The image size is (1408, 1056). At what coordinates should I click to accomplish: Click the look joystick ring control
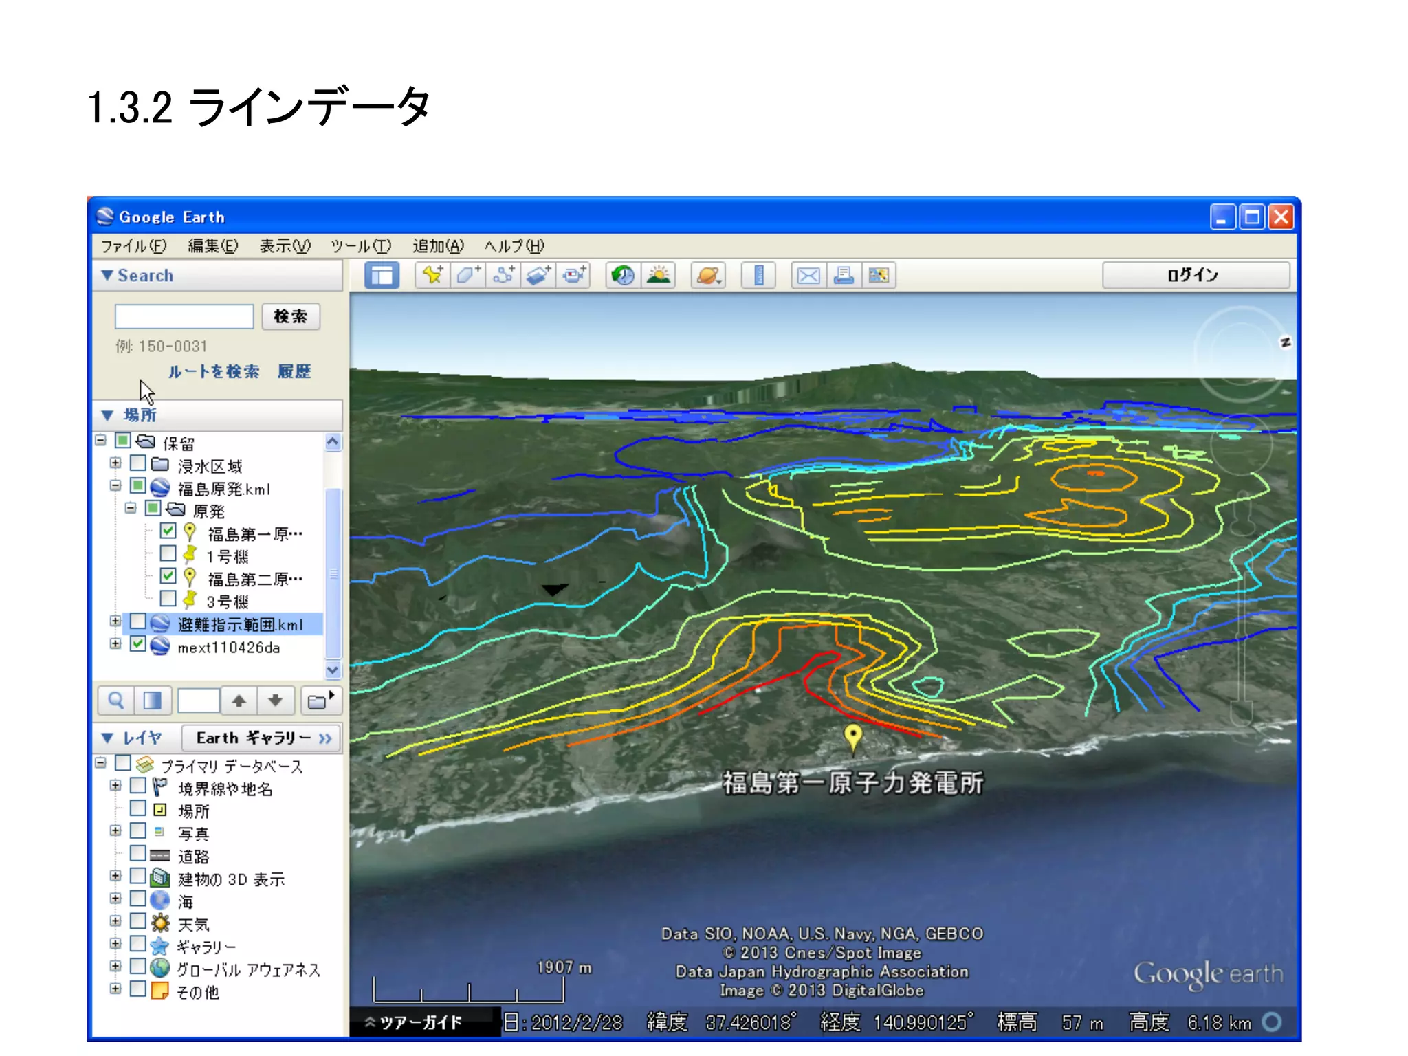[x=1240, y=353]
